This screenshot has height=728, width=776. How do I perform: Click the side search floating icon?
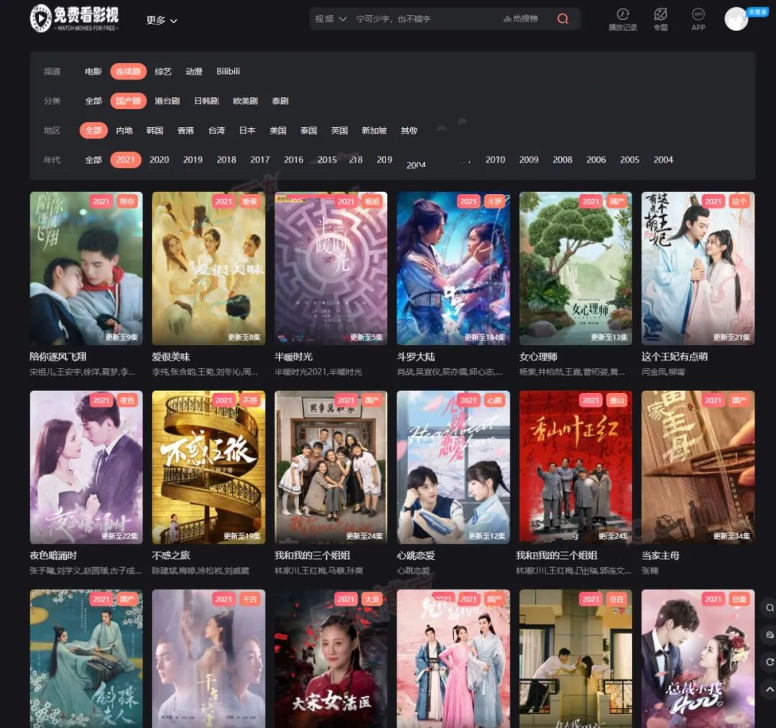point(770,607)
